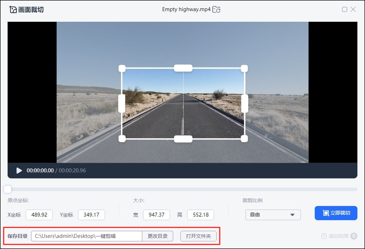This screenshot has width=365, height=249.
Task: Click the top-left corner crop handle
Action: (x=122, y=68)
